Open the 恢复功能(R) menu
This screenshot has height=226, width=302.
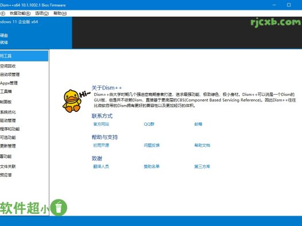20,13
